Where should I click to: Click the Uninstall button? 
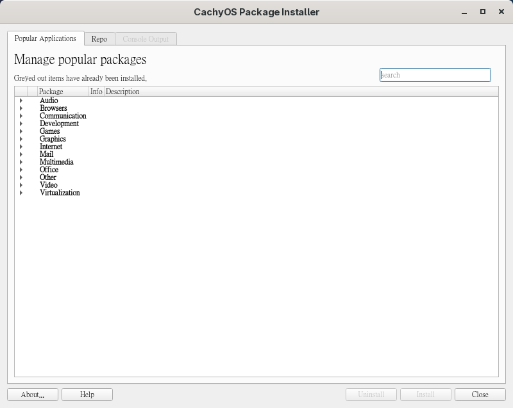(371, 395)
